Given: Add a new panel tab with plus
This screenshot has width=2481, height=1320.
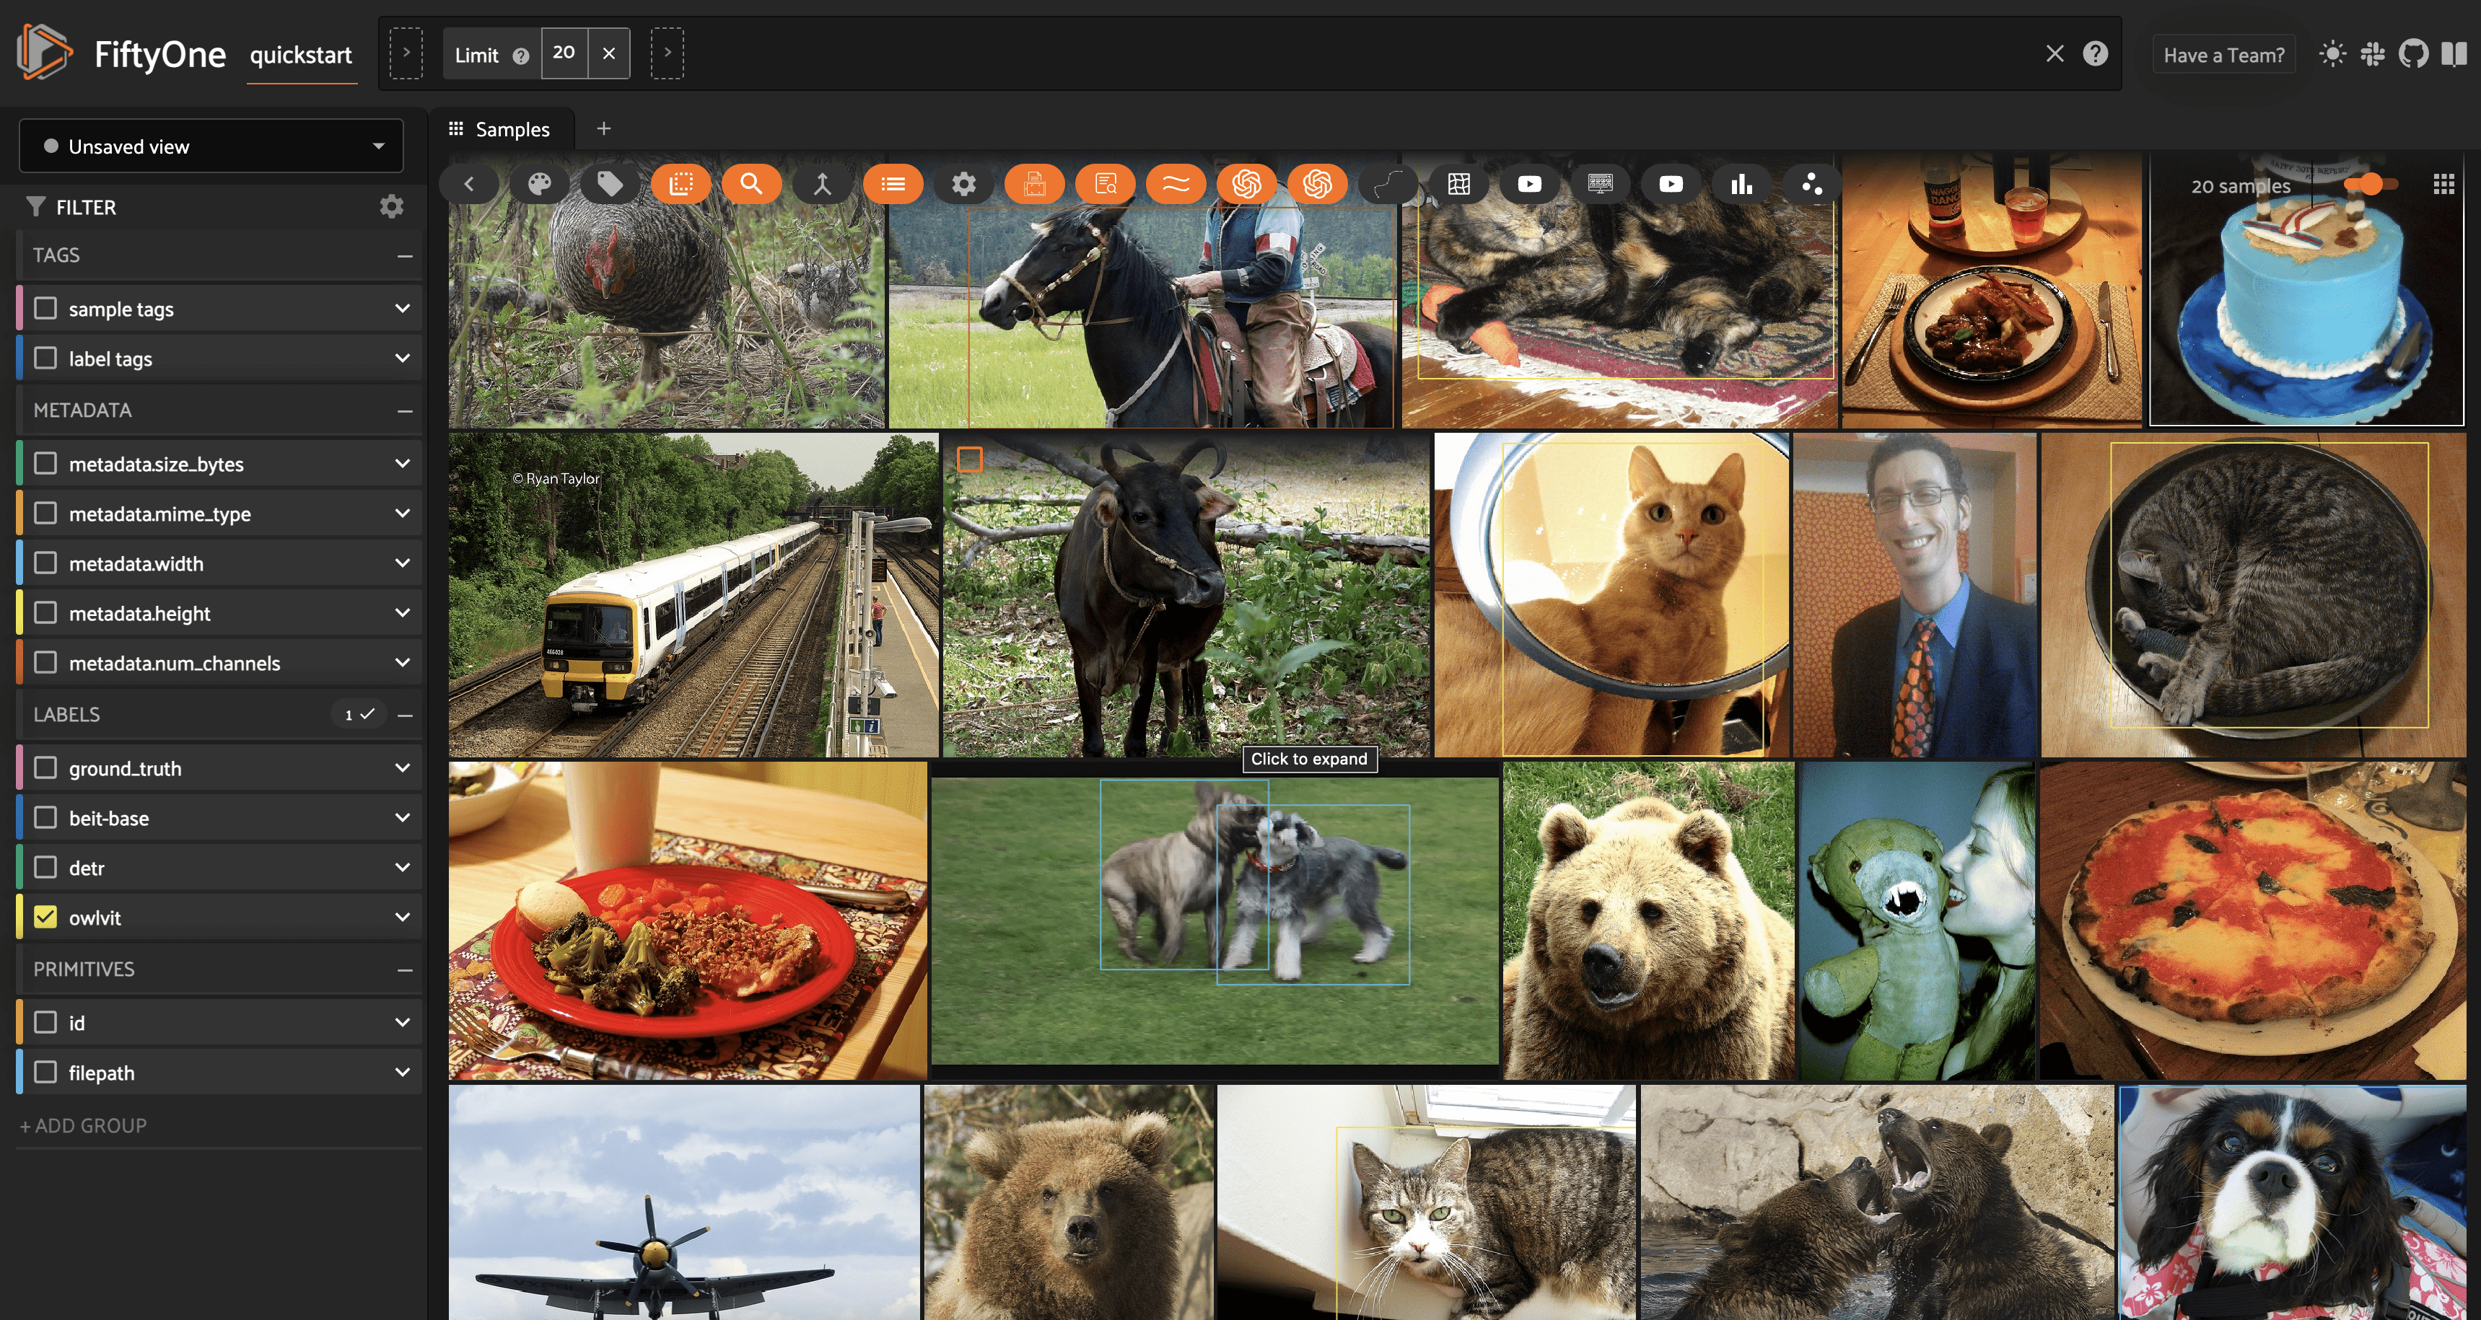Looking at the screenshot, I should 604,129.
